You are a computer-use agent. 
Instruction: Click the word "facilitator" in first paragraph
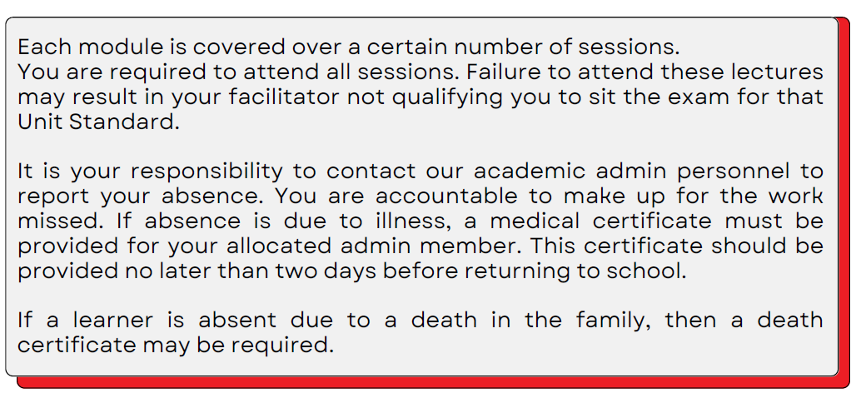pos(284,97)
